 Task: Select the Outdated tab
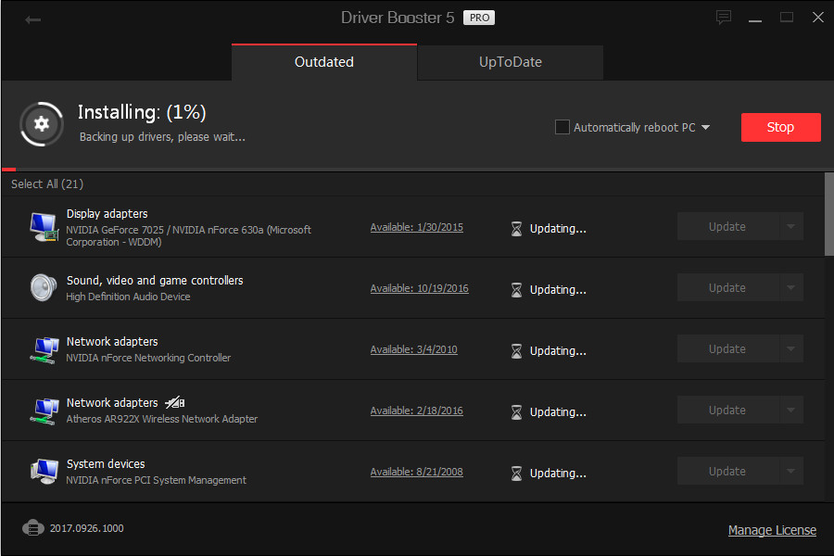click(323, 61)
